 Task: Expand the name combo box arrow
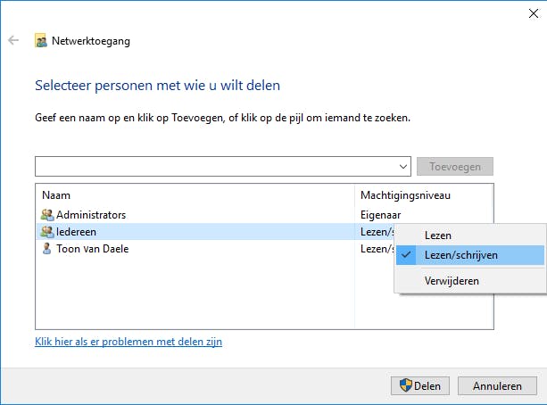click(403, 167)
